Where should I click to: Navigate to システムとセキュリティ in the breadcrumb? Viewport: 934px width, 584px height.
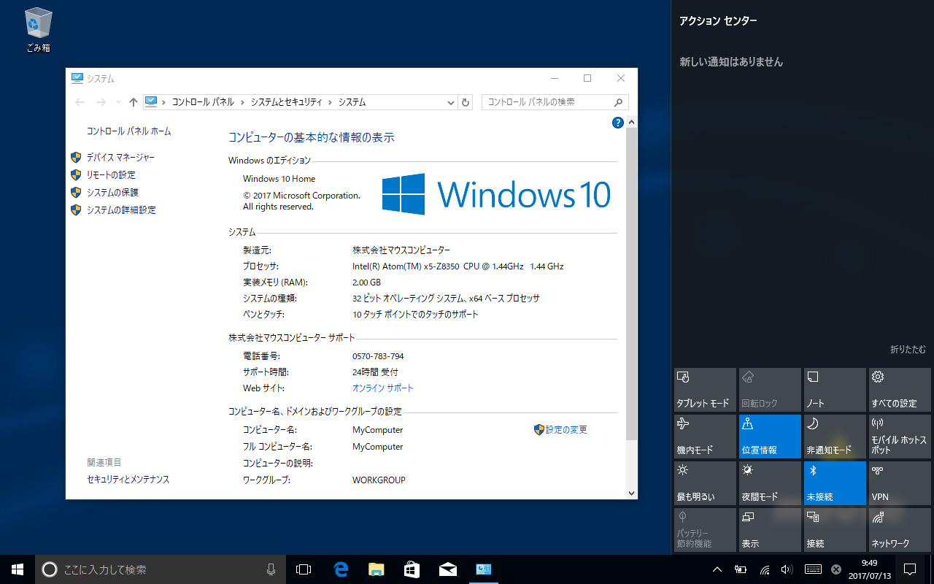click(x=287, y=102)
